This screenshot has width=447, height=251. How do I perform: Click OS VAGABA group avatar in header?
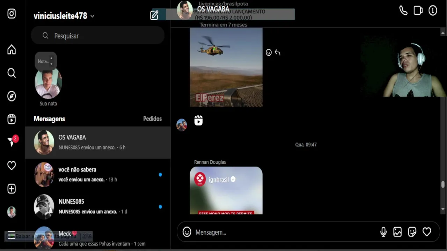[185, 10]
